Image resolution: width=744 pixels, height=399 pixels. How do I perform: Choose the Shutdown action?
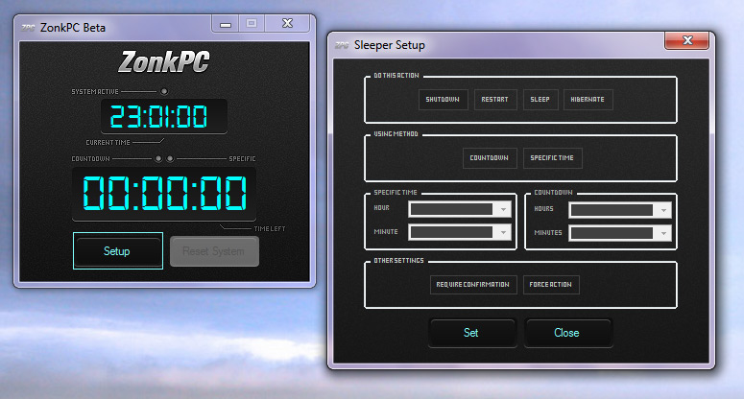click(443, 100)
